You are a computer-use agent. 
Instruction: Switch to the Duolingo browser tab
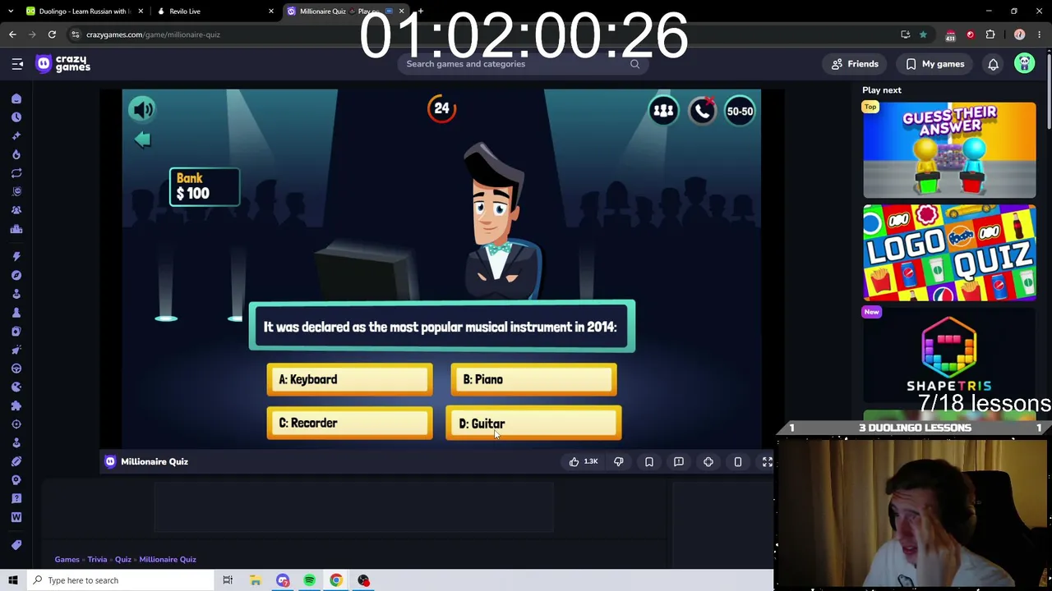click(82, 11)
